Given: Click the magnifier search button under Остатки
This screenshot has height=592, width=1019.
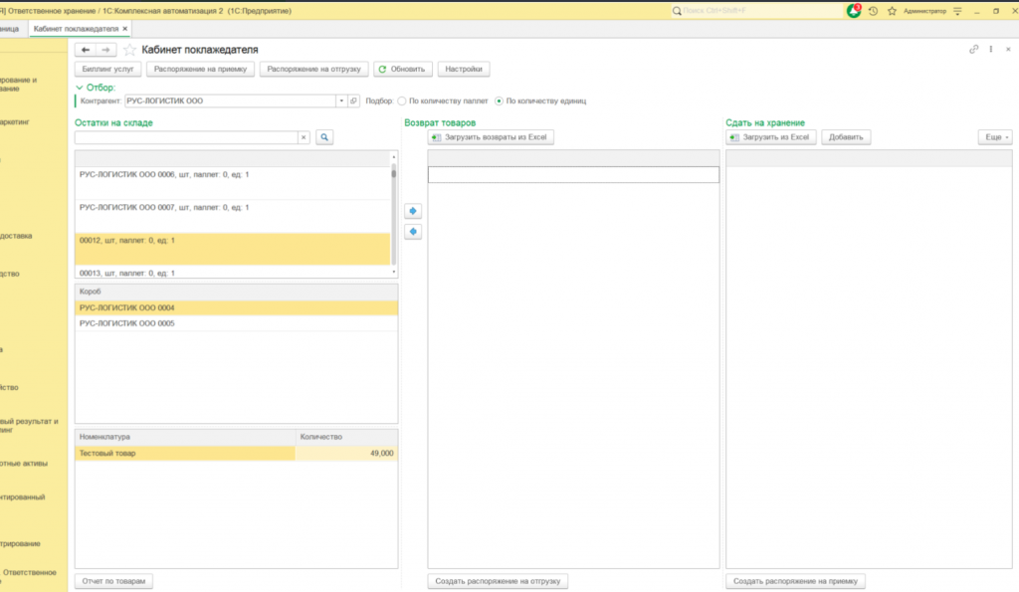Looking at the screenshot, I should pos(324,137).
